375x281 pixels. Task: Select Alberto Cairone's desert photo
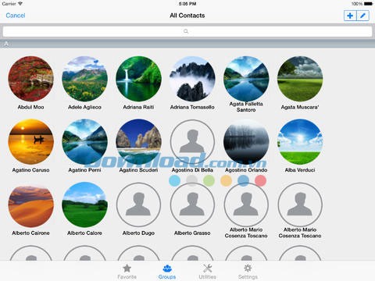pyautogui.click(x=30, y=205)
